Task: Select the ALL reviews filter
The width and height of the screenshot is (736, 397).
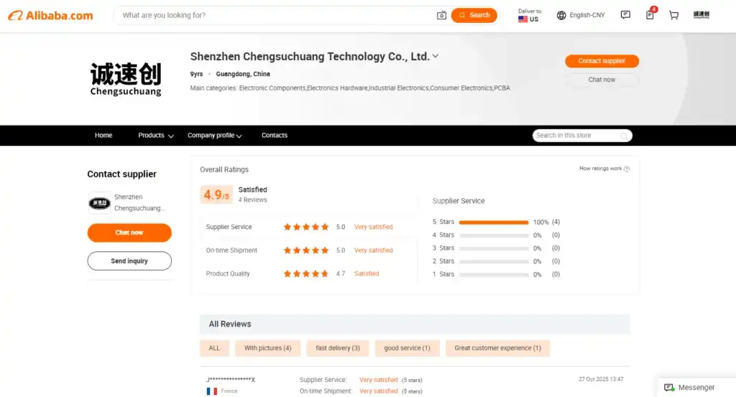Action: click(x=214, y=348)
